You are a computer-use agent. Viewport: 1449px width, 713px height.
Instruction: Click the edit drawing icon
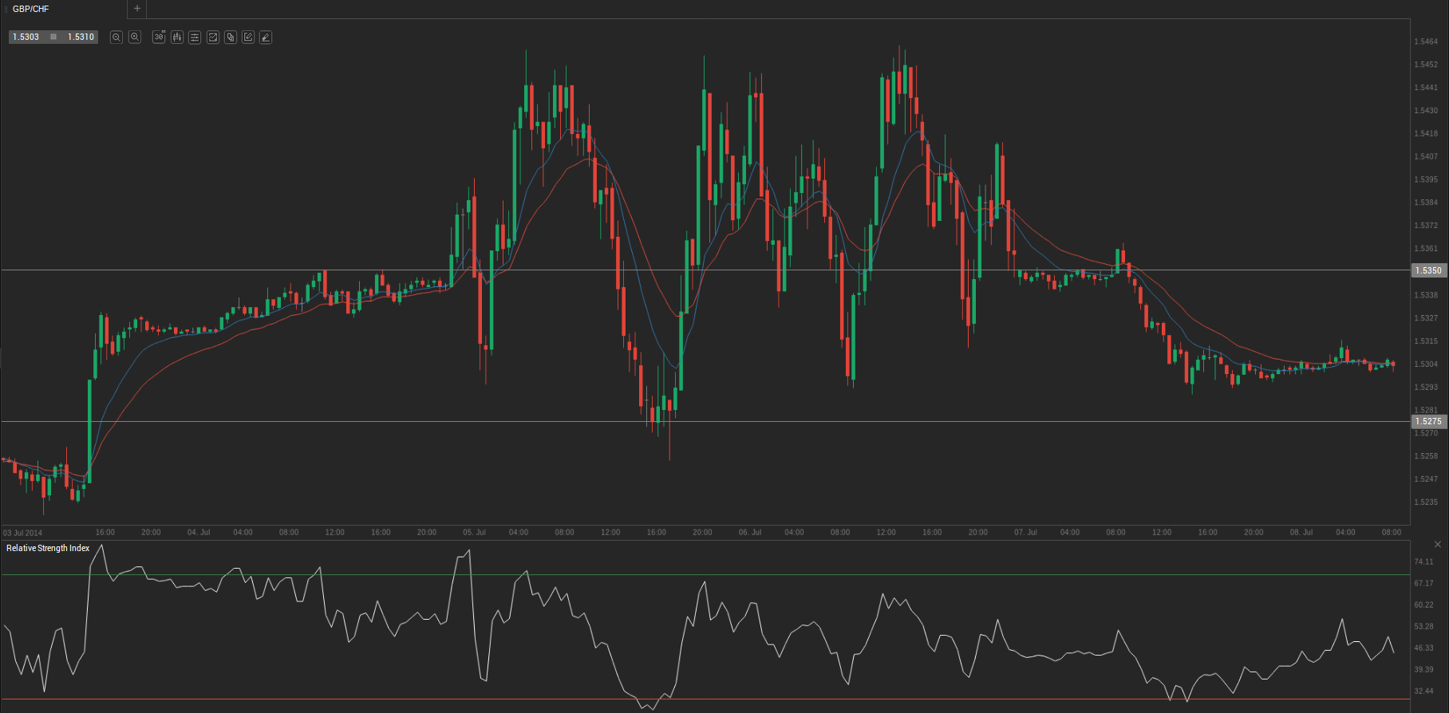[x=248, y=37]
